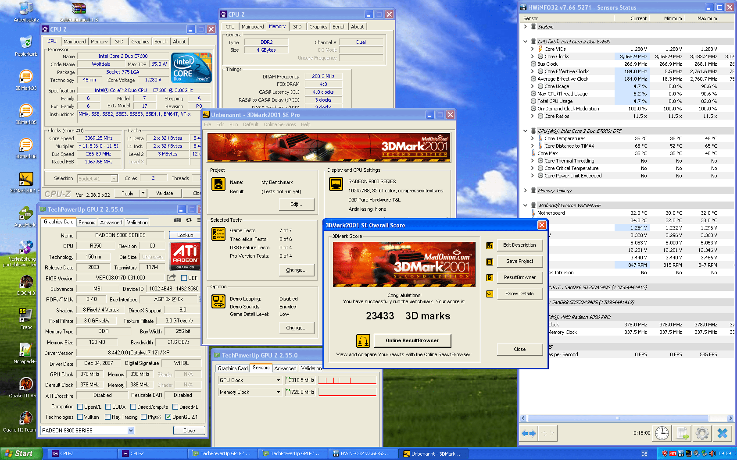This screenshot has width=737, height=460.
Task: Open the super_pi_mod-1.5 archive icon
Action: point(79,12)
